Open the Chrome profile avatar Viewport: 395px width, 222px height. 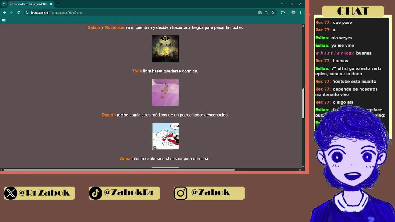tap(293, 13)
